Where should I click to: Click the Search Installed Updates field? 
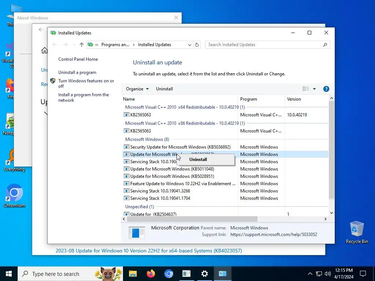pos(267,45)
